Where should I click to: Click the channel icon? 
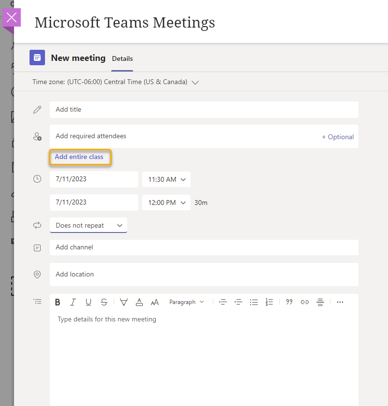37,248
